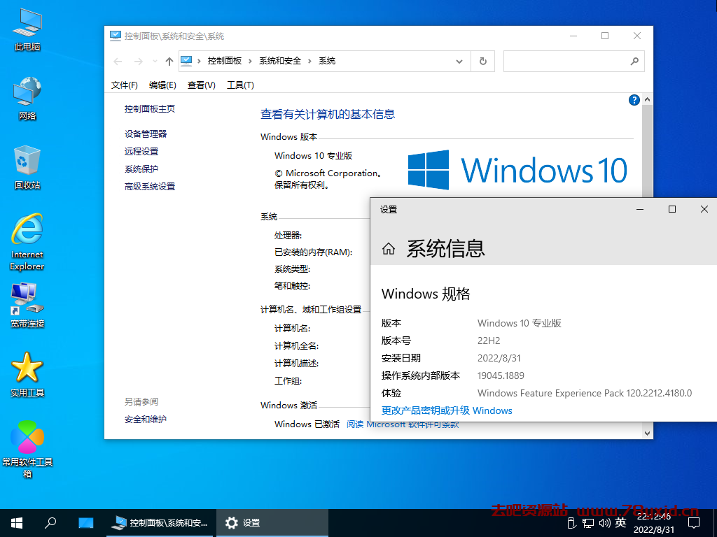This screenshot has height=537, width=717.
Task: Click 更改产品密钥或升级 Windows link
Action: click(x=447, y=410)
